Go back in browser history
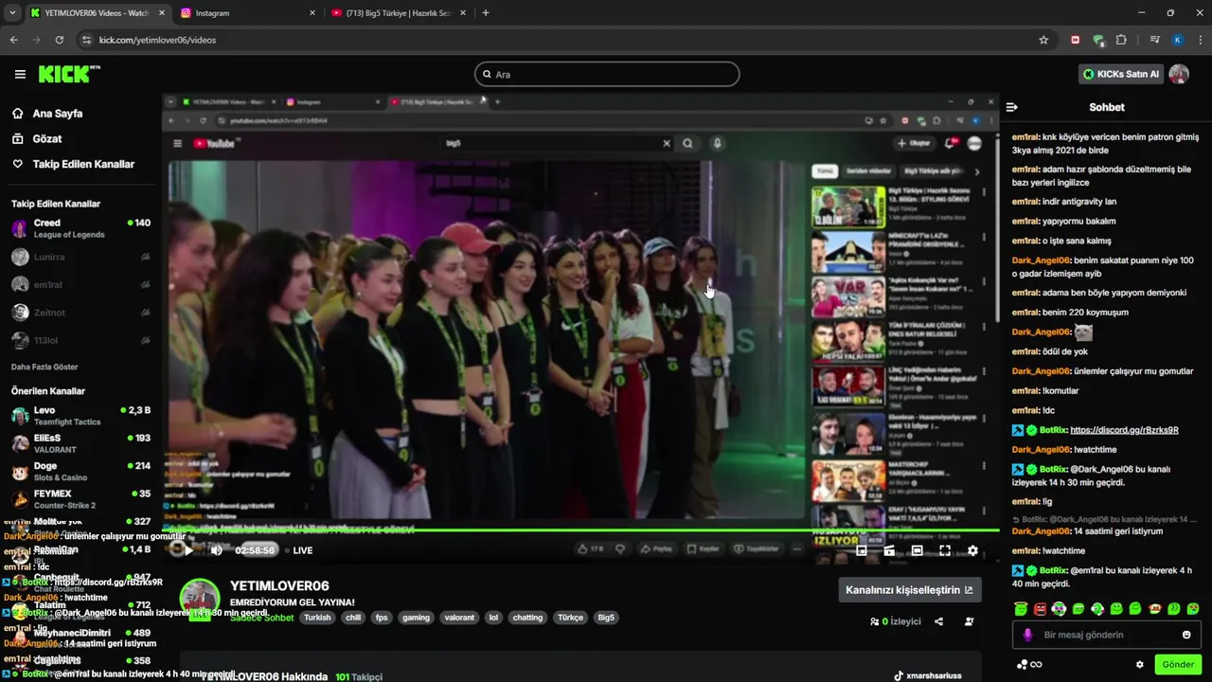This screenshot has width=1212, height=682. 13,40
